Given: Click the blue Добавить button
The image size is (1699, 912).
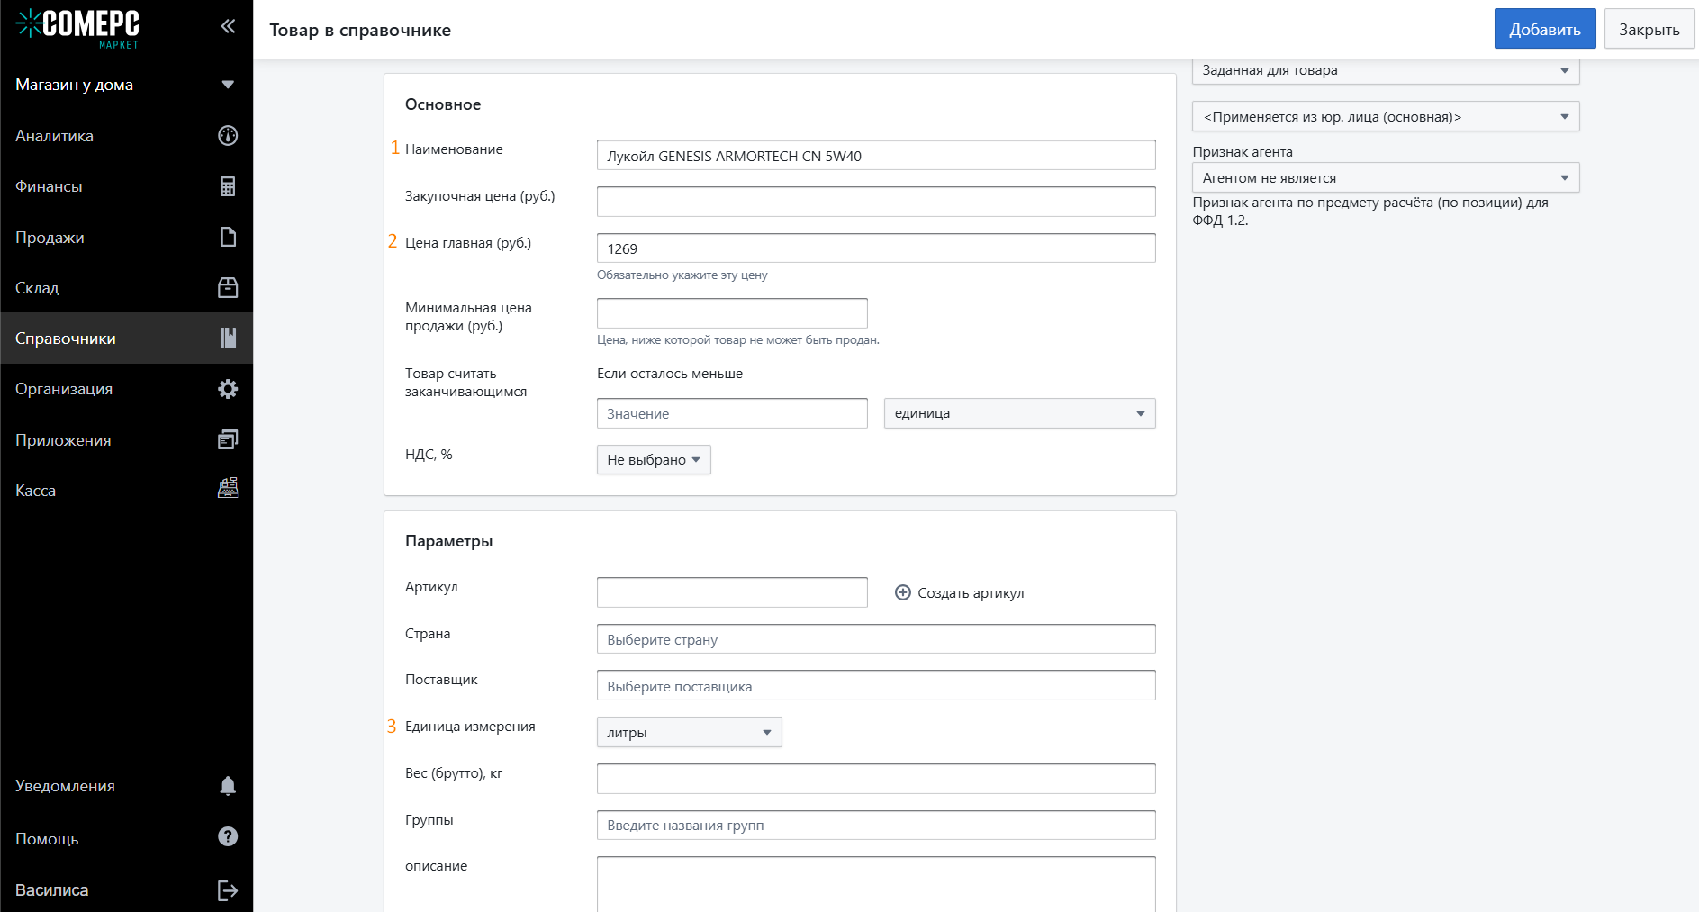Looking at the screenshot, I should pos(1545,29).
